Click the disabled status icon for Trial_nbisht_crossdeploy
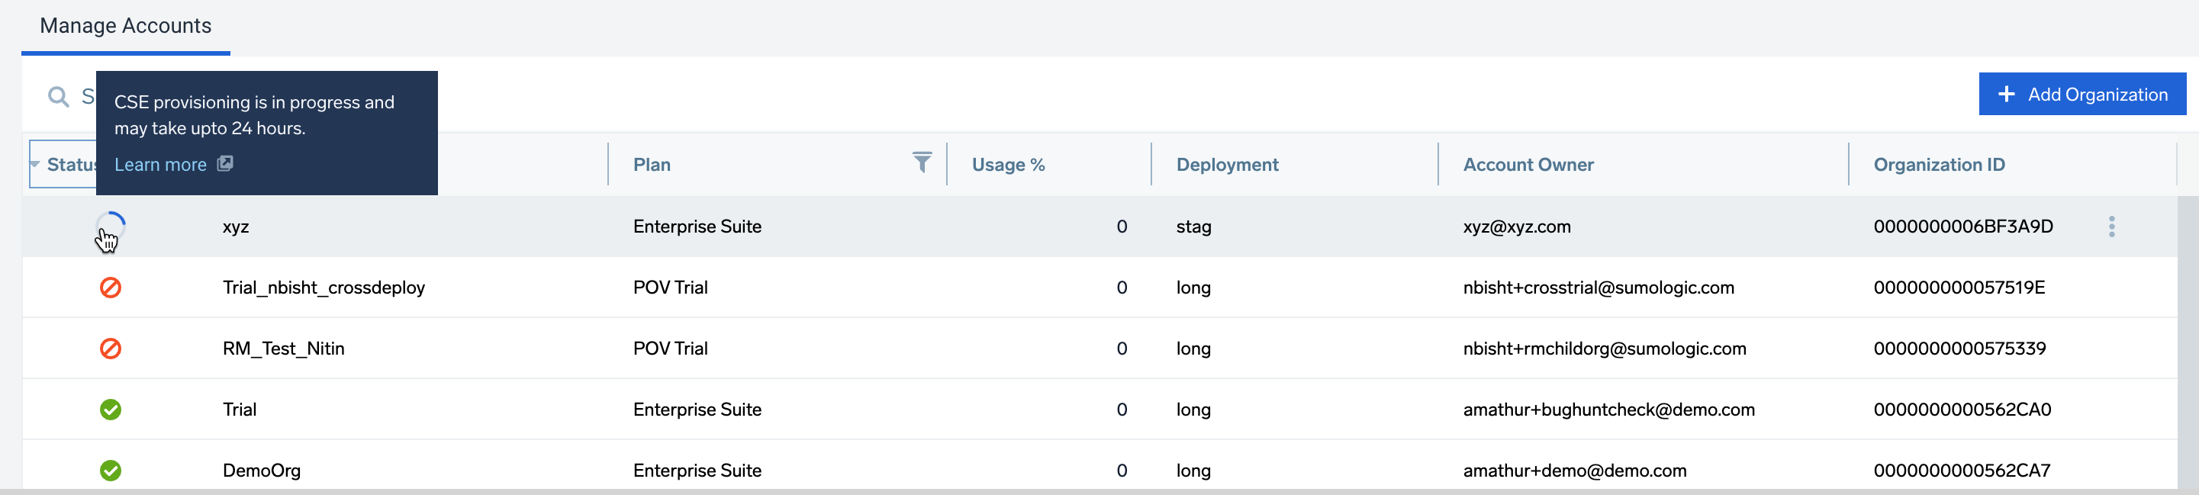Image resolution: width=2199 pixels, height=495 pixels. click(x=110, y=288)
